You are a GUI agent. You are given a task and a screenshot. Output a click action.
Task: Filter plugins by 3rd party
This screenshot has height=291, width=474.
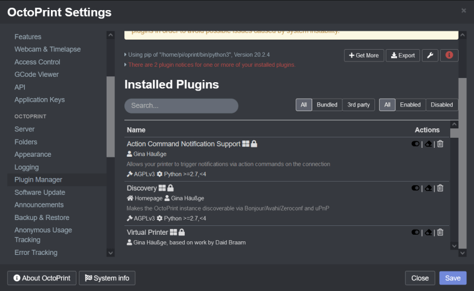pyautogui.click(x=358, y=105)
